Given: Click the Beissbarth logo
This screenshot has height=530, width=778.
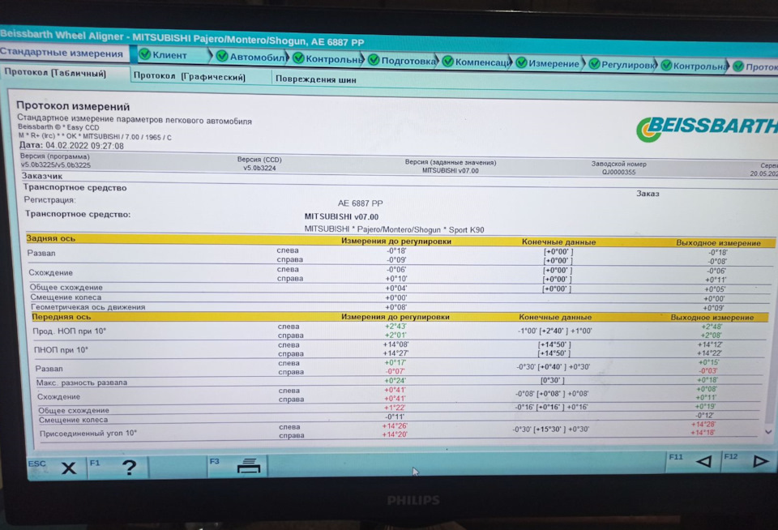Looking at the screenshot, I should (x=707, y=128).
